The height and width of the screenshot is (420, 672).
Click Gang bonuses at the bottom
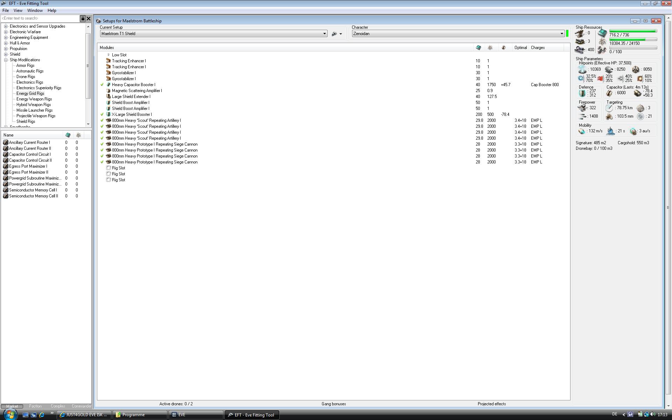(x=334, y=404)
